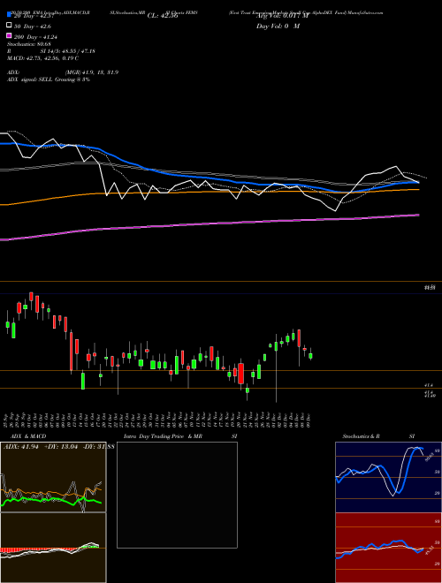The image size is (442, 583).
Task: Open the empty intraday trading price panel
Action: click(177, 495)
